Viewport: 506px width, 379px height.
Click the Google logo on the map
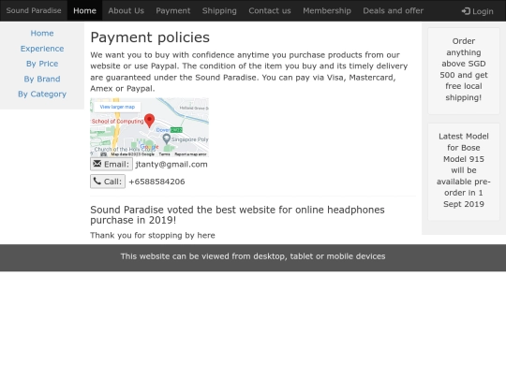pyautogui.click(x=149, y=147)
